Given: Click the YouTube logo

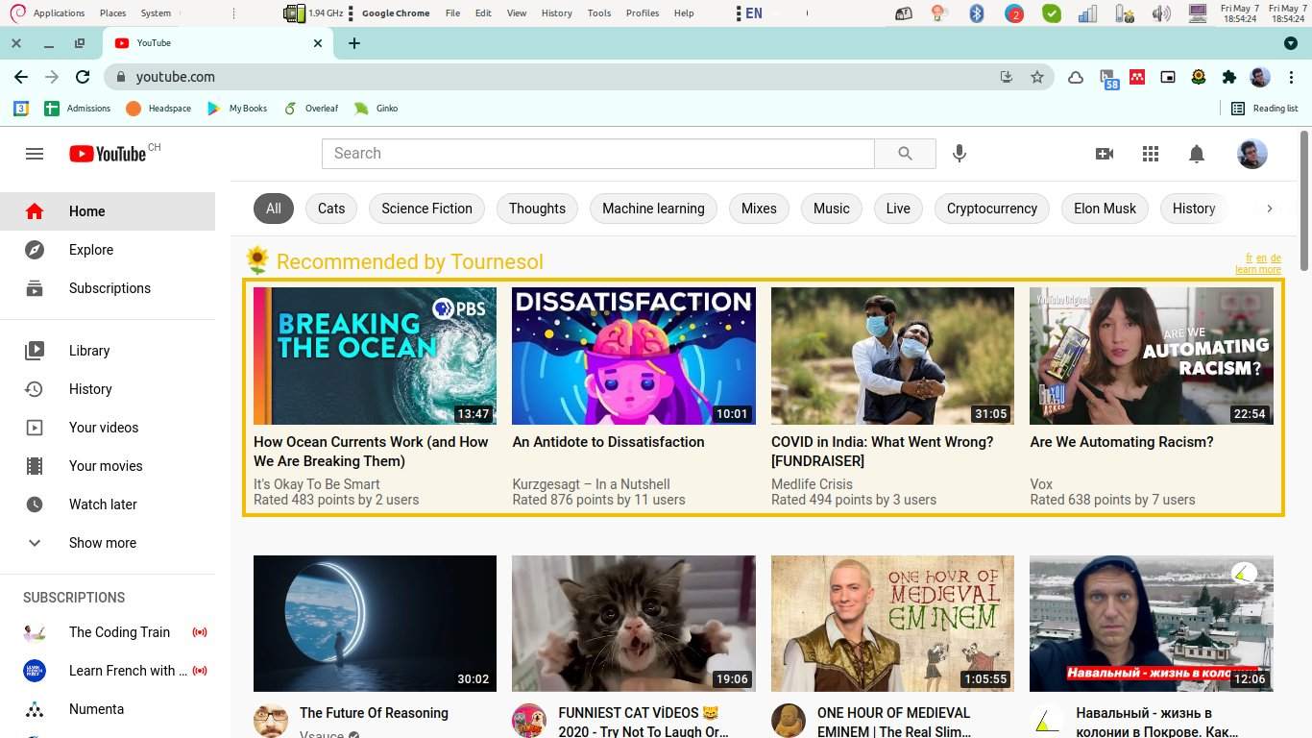Looking at the screenshot, I should point(107,154).
